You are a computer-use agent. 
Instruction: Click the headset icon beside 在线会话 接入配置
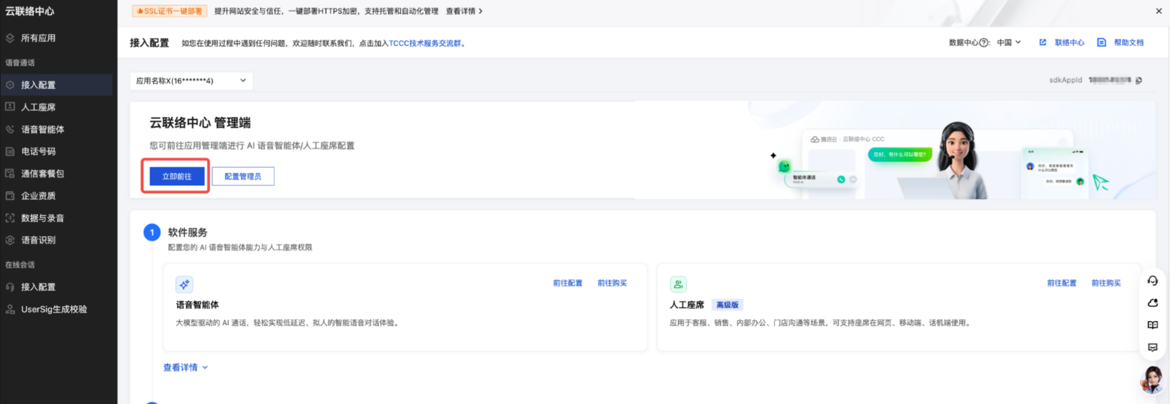pos(10,287)
